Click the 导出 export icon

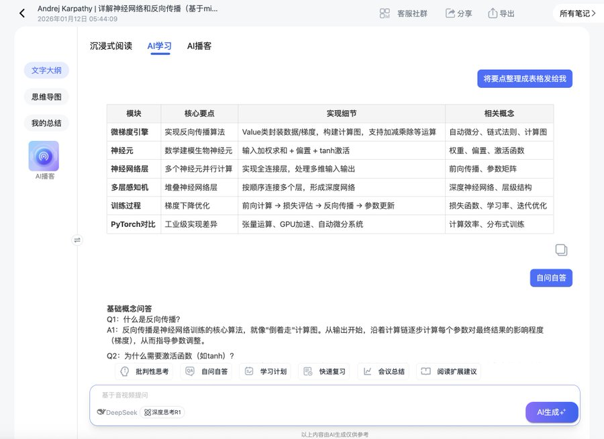pyautogui.click(x=493, y=13)
